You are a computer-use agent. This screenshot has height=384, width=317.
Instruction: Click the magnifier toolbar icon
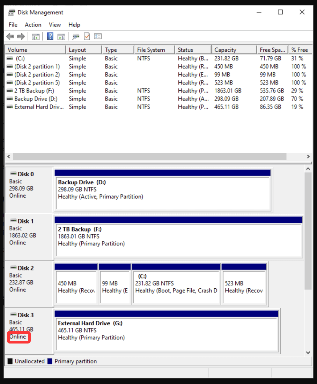point(75,36)
